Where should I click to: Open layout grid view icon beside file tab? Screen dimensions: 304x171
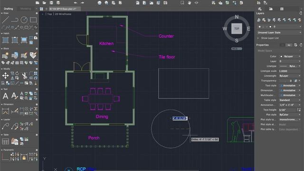point(41,9)
